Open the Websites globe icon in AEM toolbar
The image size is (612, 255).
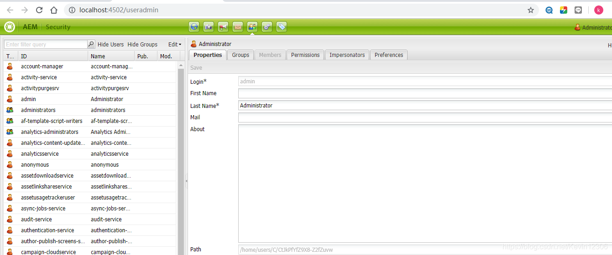tap(194, 27)
